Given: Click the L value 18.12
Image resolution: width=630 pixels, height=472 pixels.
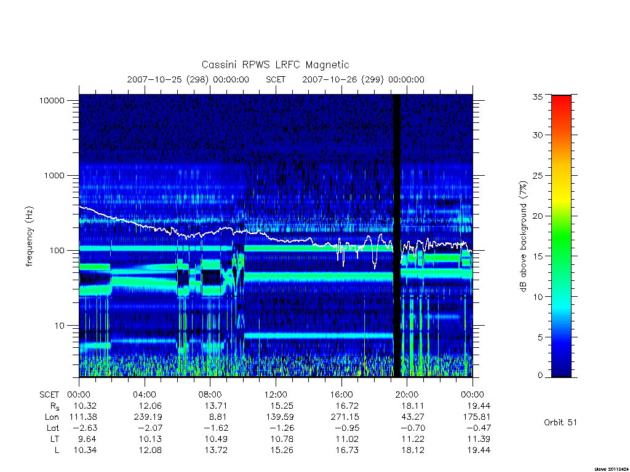Looking at the screenshot, I should pyautogui.click(x=413, y=450).
